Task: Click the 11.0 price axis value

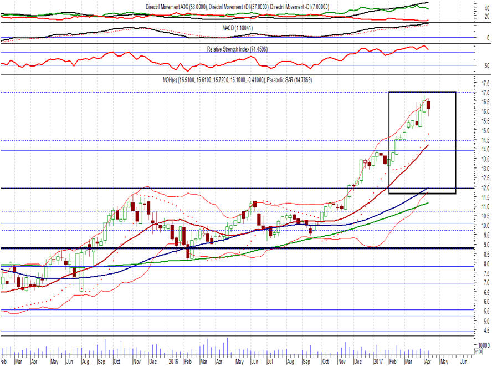Action: point(486,207)
